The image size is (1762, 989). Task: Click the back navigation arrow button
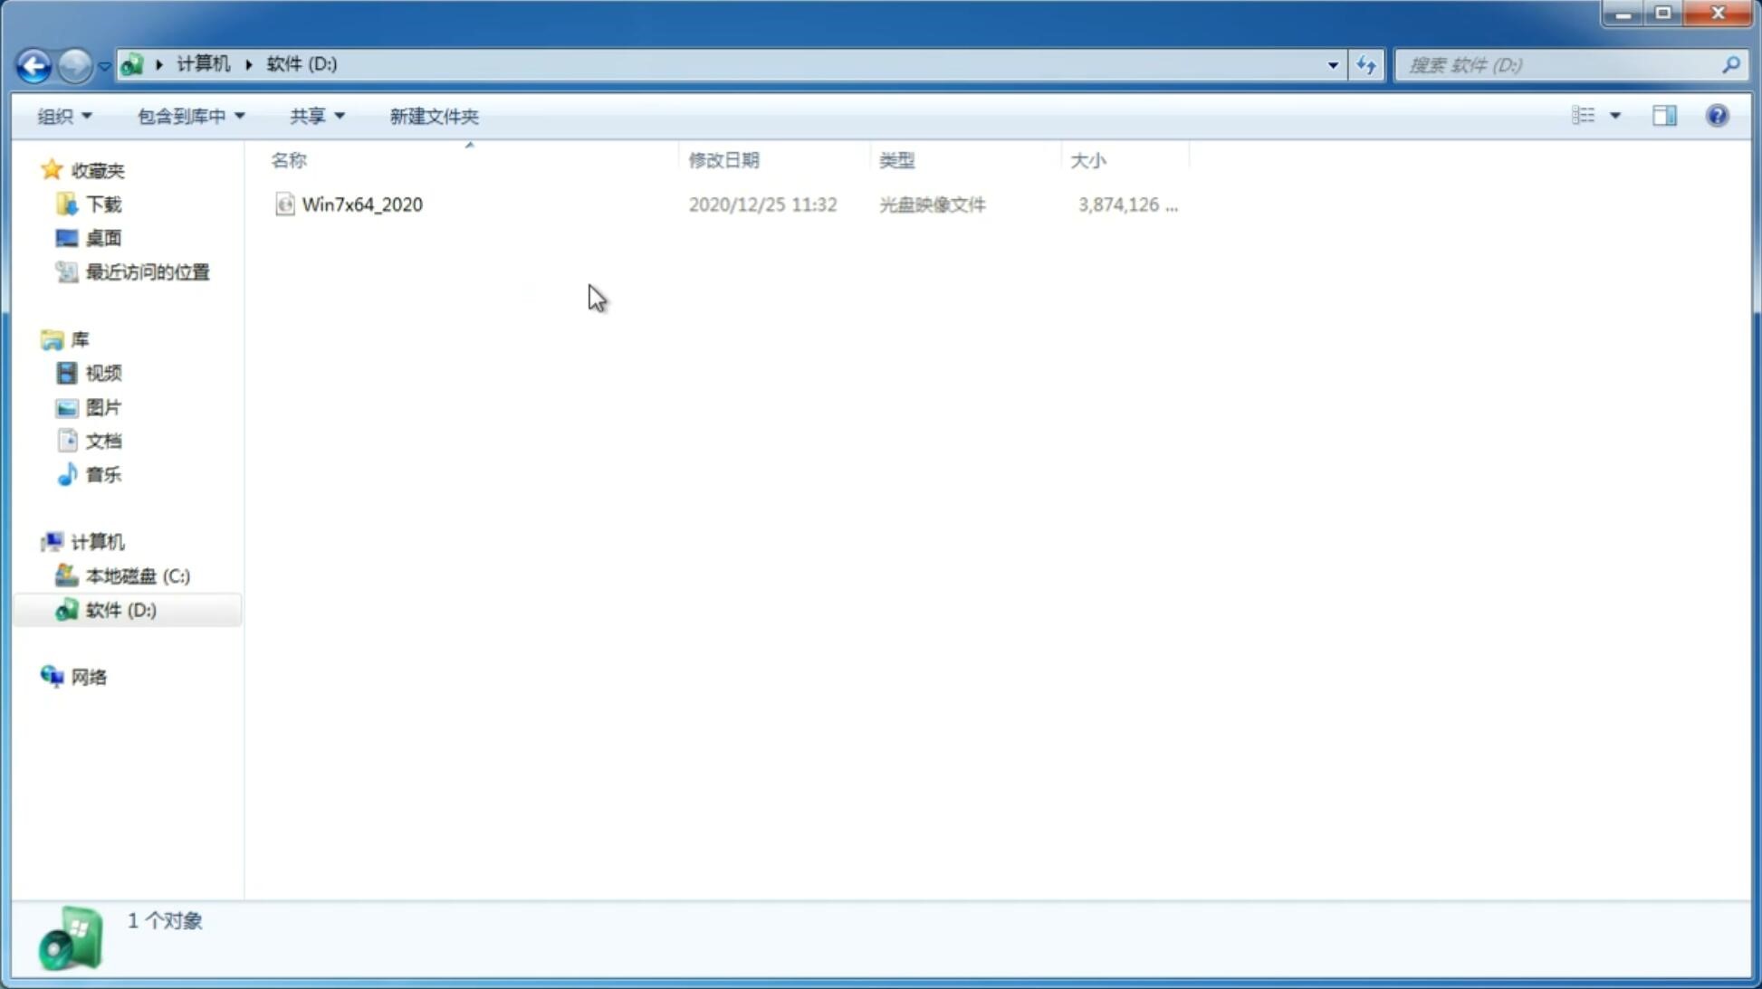coord(33,64)
